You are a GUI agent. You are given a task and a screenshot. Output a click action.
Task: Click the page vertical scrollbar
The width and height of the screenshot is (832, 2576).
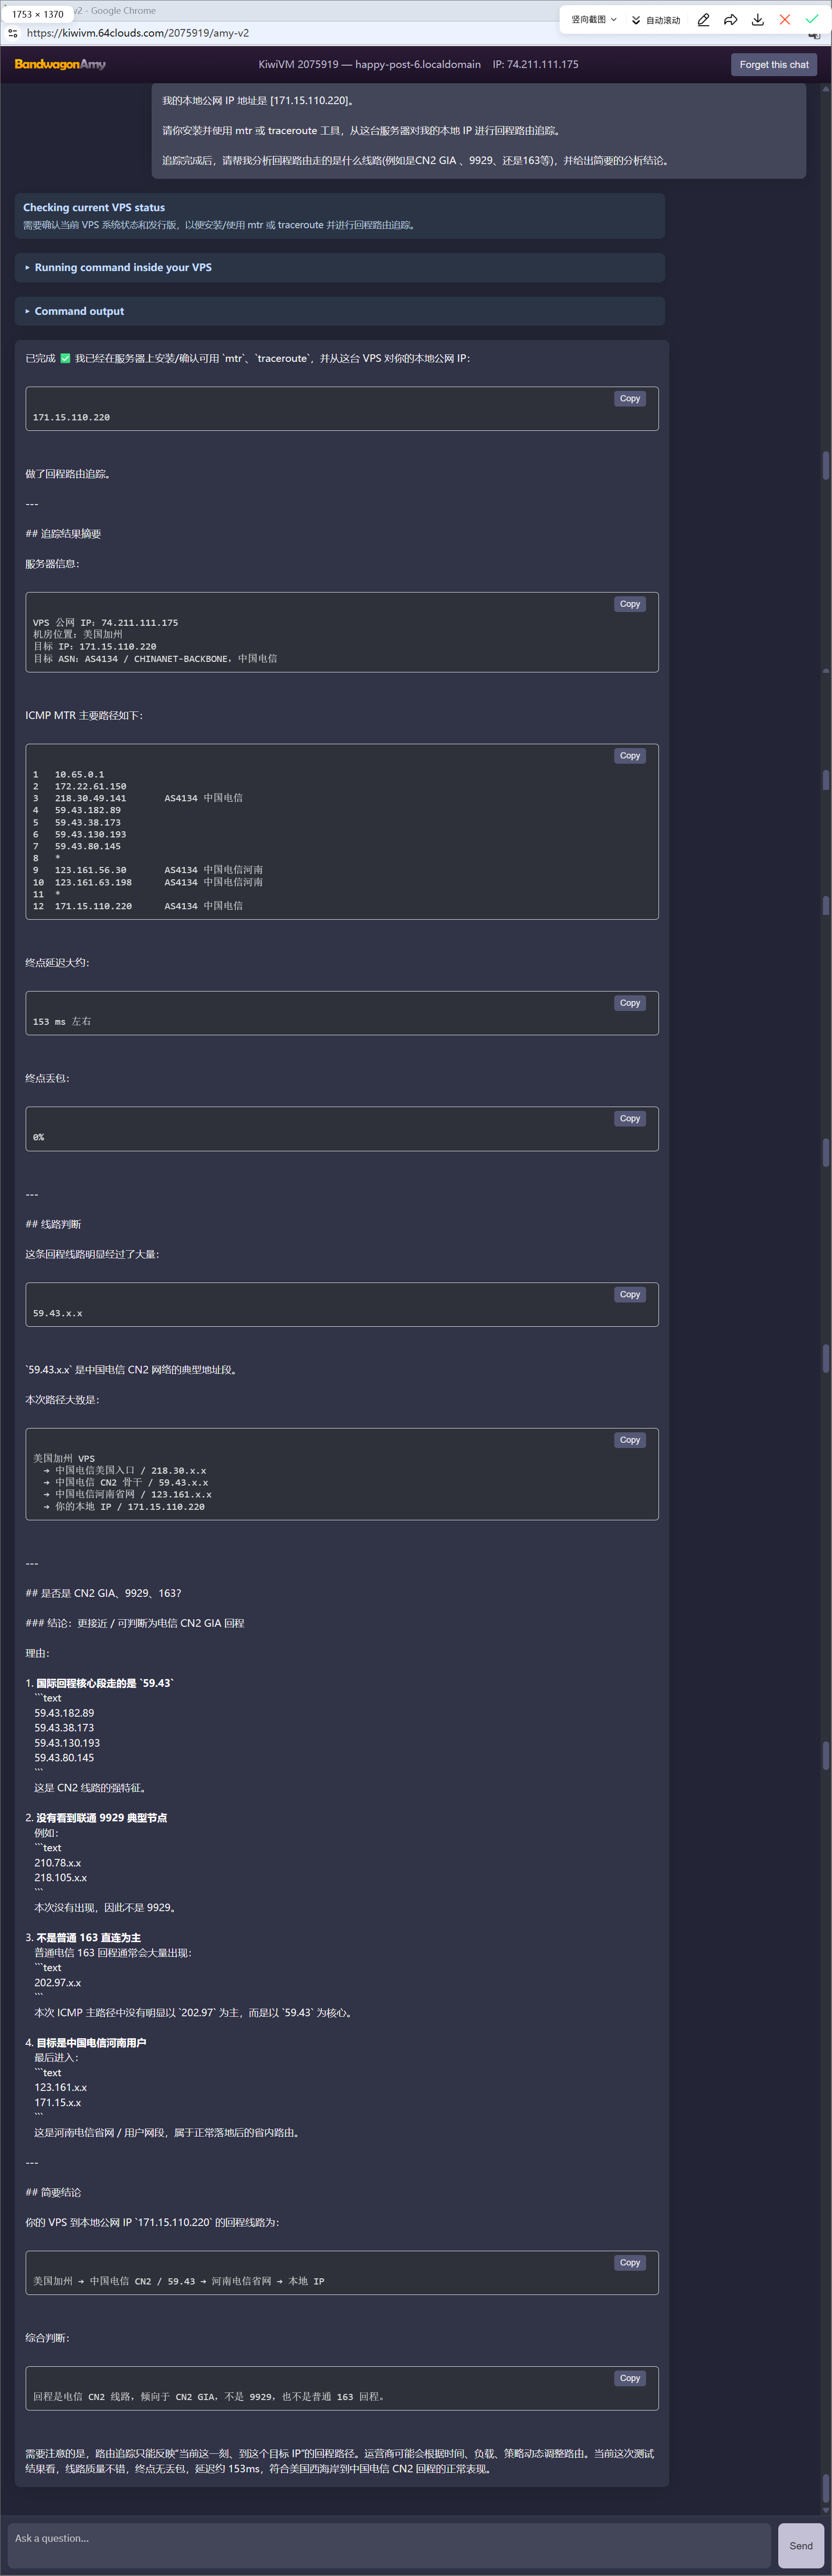tap(826, 1300)
